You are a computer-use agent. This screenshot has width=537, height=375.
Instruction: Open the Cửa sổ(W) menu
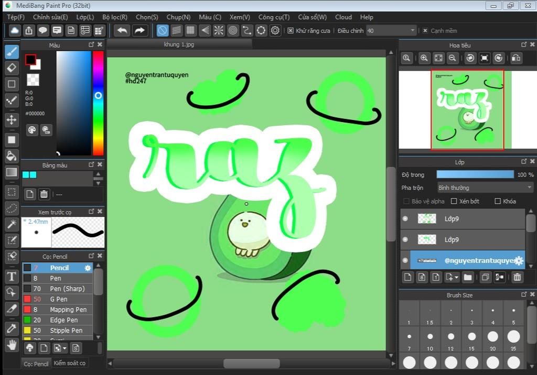313,17
